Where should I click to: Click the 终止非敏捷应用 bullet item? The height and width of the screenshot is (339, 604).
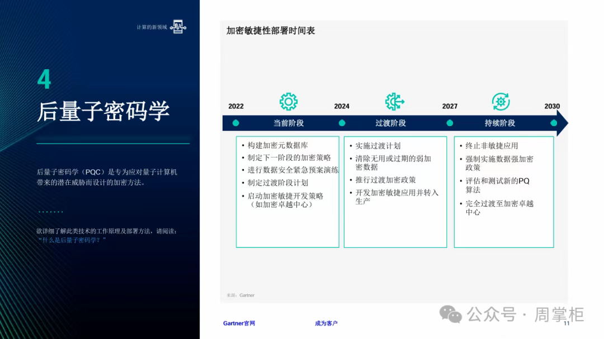coord(492,146)
